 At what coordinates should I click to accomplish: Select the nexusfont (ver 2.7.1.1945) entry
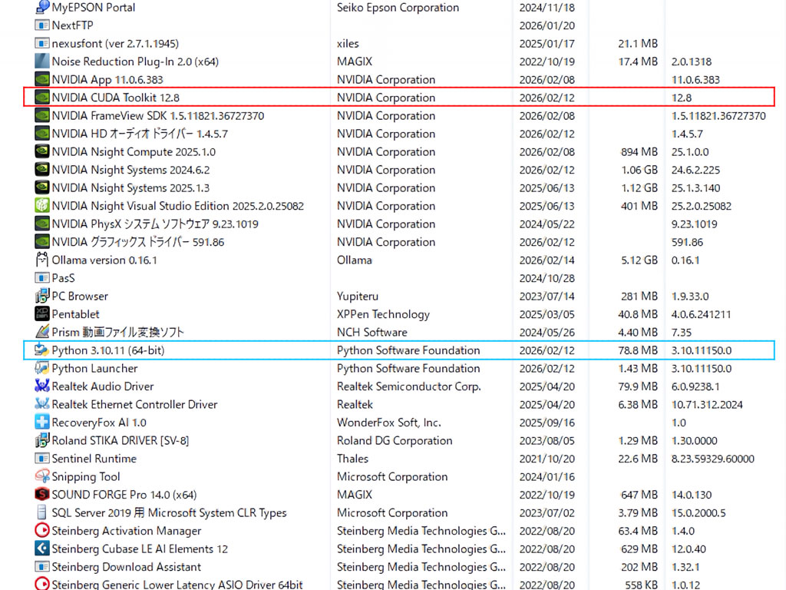[x=115, y=44]
